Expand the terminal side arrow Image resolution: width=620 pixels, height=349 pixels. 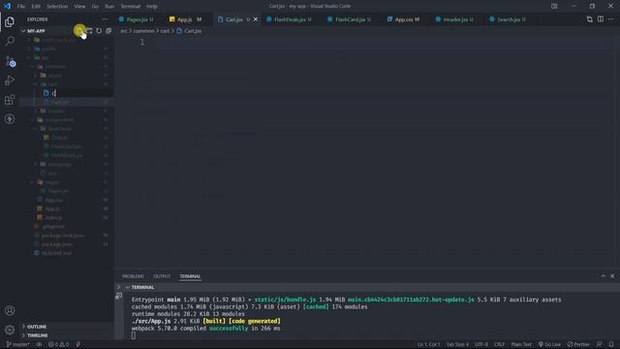click(118, 287)
